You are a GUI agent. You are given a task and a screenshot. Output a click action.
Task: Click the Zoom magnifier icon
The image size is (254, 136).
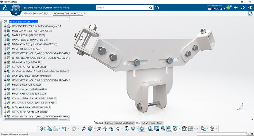coord(118,129)
